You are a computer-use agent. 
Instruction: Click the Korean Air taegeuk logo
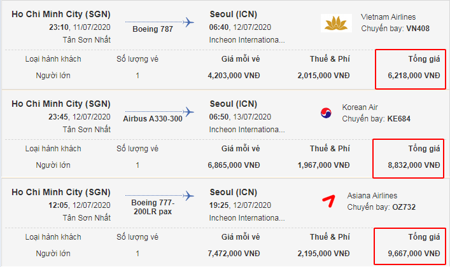327,114
